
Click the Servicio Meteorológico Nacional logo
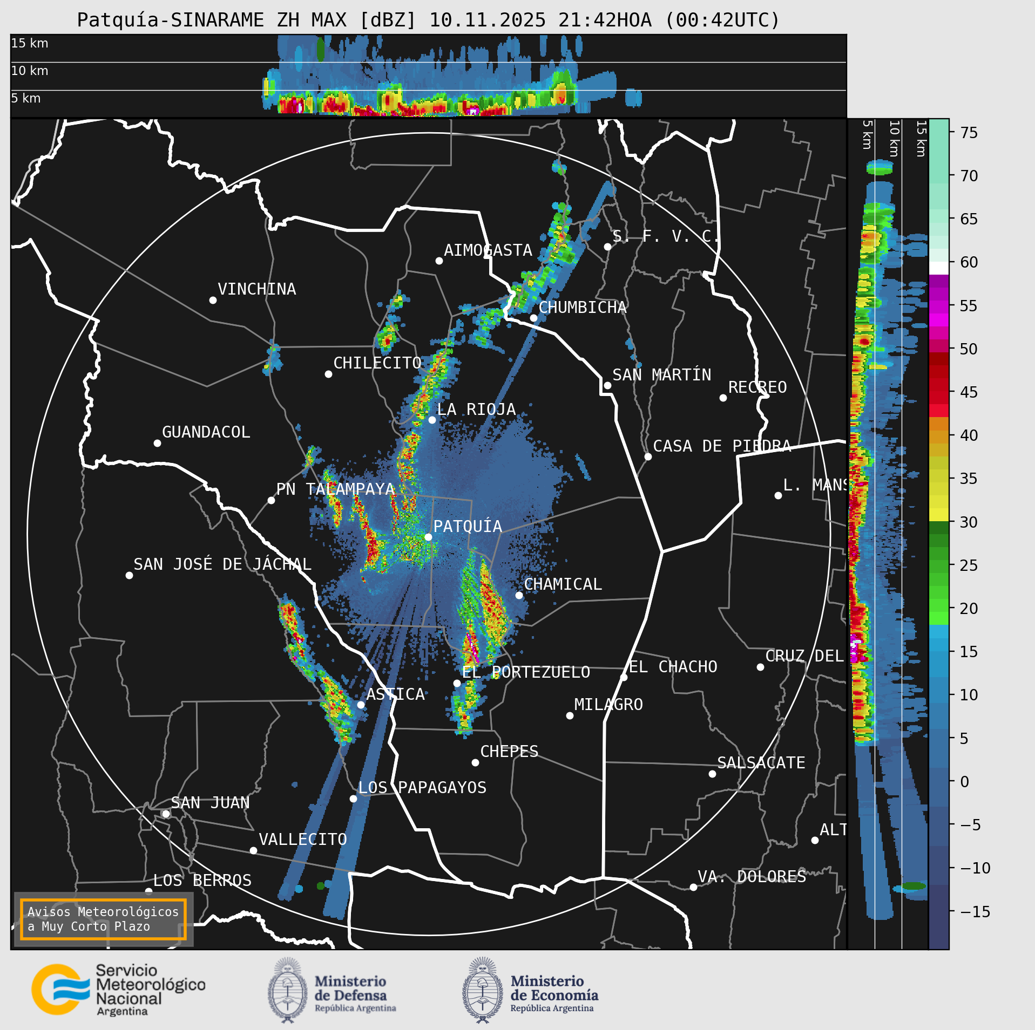coord(119,990)
